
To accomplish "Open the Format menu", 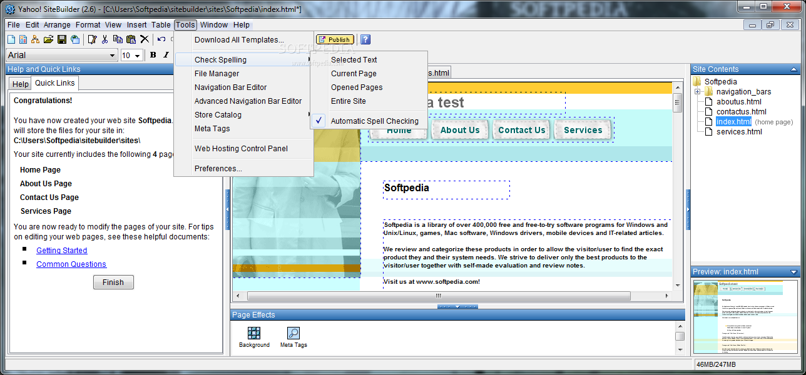I will 88,25.
